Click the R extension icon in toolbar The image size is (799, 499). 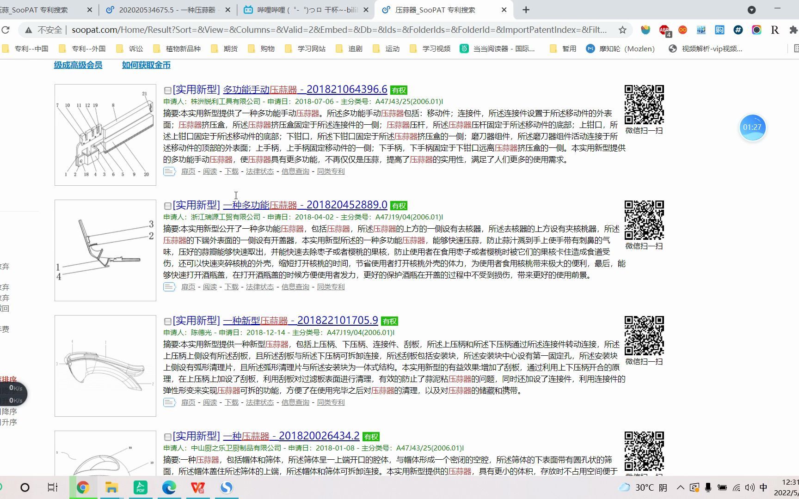click(775, 30)
